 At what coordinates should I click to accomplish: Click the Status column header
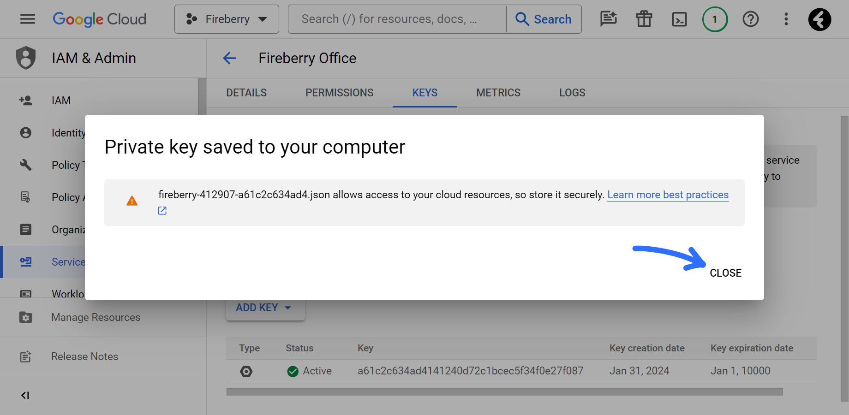tap(299, 348)
